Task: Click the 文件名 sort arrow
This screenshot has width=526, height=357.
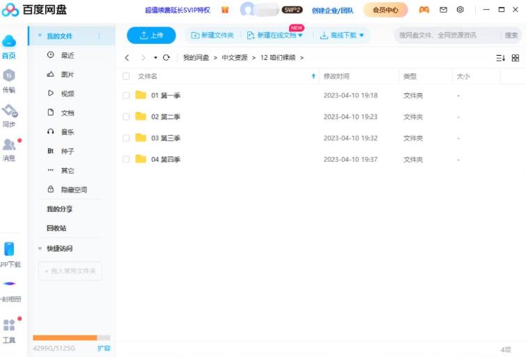Action: (x=314, y=76)
